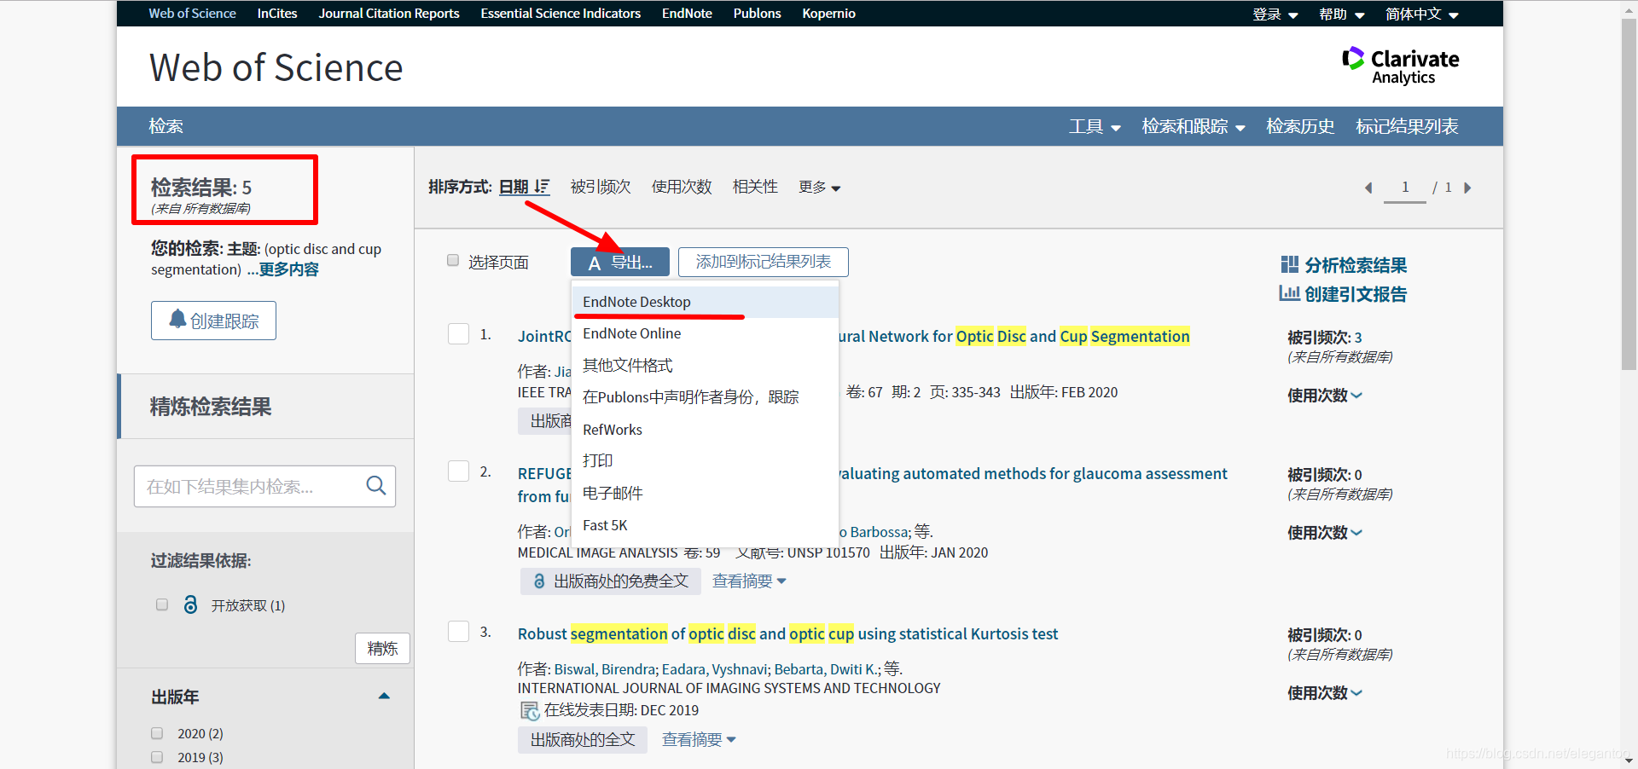1638x769 pixels.
Task: Check the box for result 1
Action: tap(459, 333)
